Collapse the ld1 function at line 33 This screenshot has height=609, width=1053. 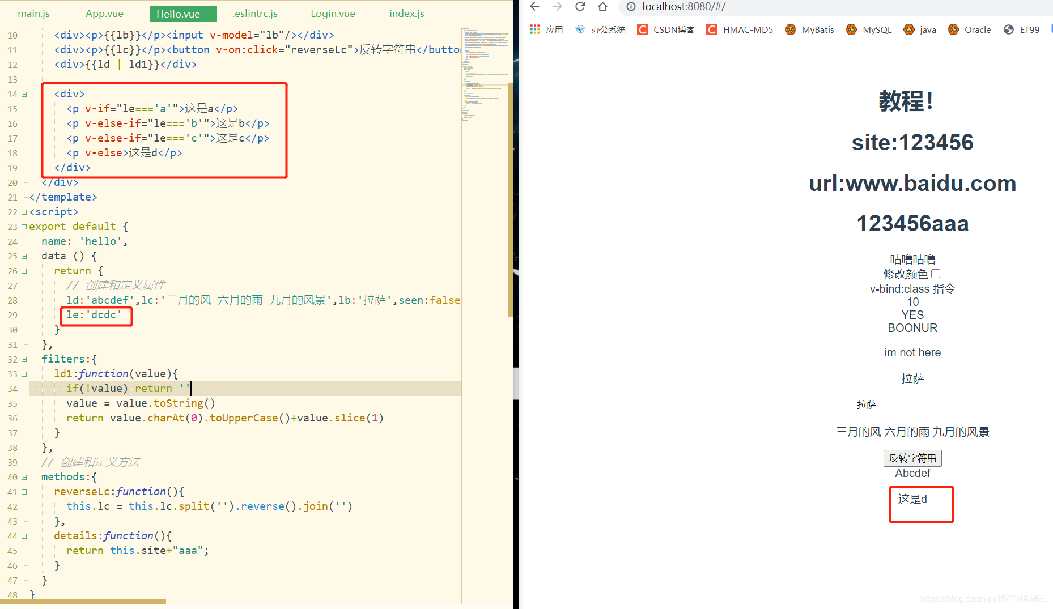(24, 374)
